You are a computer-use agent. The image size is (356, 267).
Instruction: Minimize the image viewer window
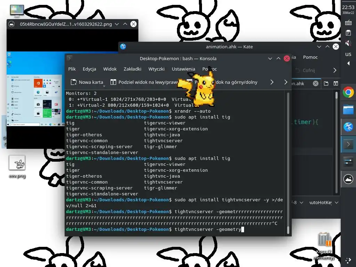[x=117, y=24]
